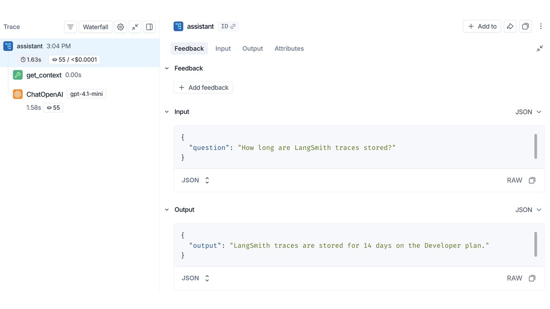The image size is (550, 309).
Task: Select the ChatOpenAI run in the tree
Action: [44, 94]
